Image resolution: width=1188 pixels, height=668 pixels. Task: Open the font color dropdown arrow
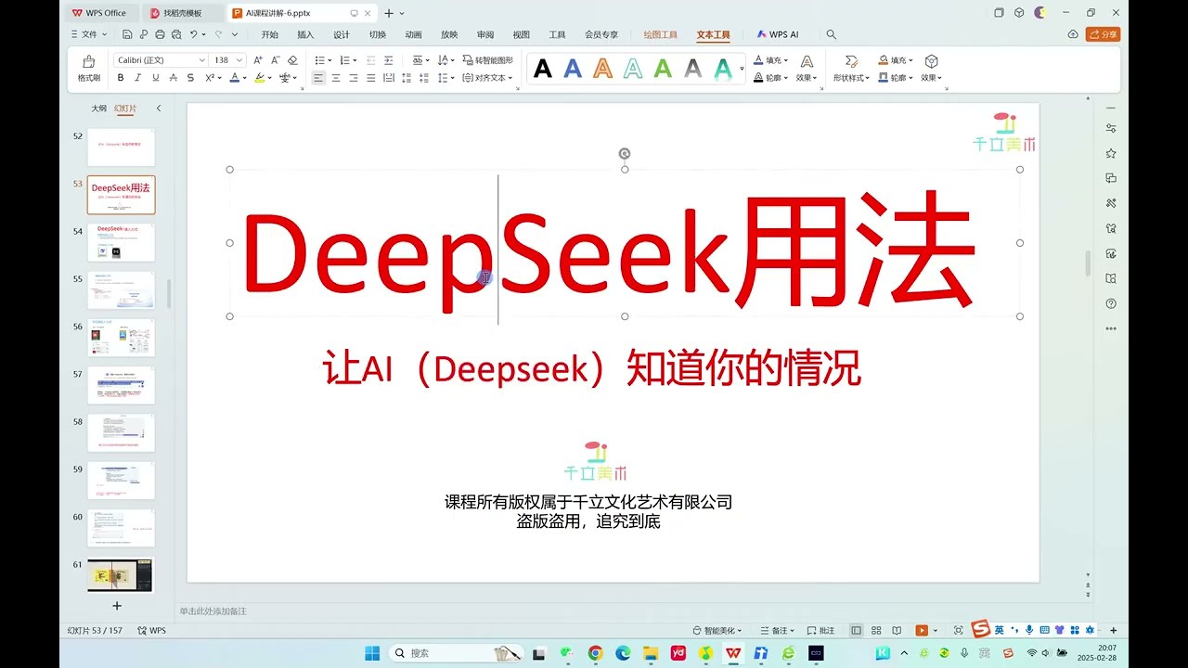click(x=245, y=78)
